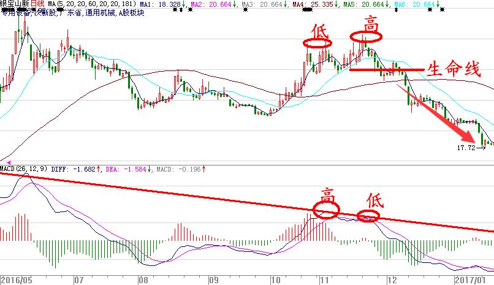Click the 09 month axis label
The height and width of the screenshot is (285, 494).
click(214, 280)
